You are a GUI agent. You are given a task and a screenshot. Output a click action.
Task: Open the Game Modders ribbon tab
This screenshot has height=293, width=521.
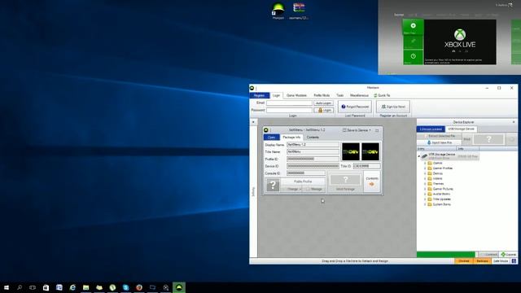tap(296, 95)
